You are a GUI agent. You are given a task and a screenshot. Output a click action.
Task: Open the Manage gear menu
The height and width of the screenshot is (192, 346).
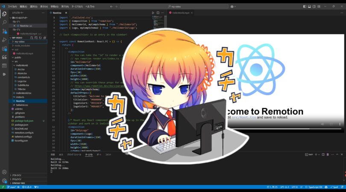tap(4, 181)
